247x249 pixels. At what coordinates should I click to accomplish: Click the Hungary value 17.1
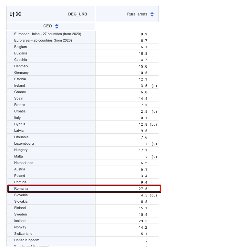[x=143, y=150]
